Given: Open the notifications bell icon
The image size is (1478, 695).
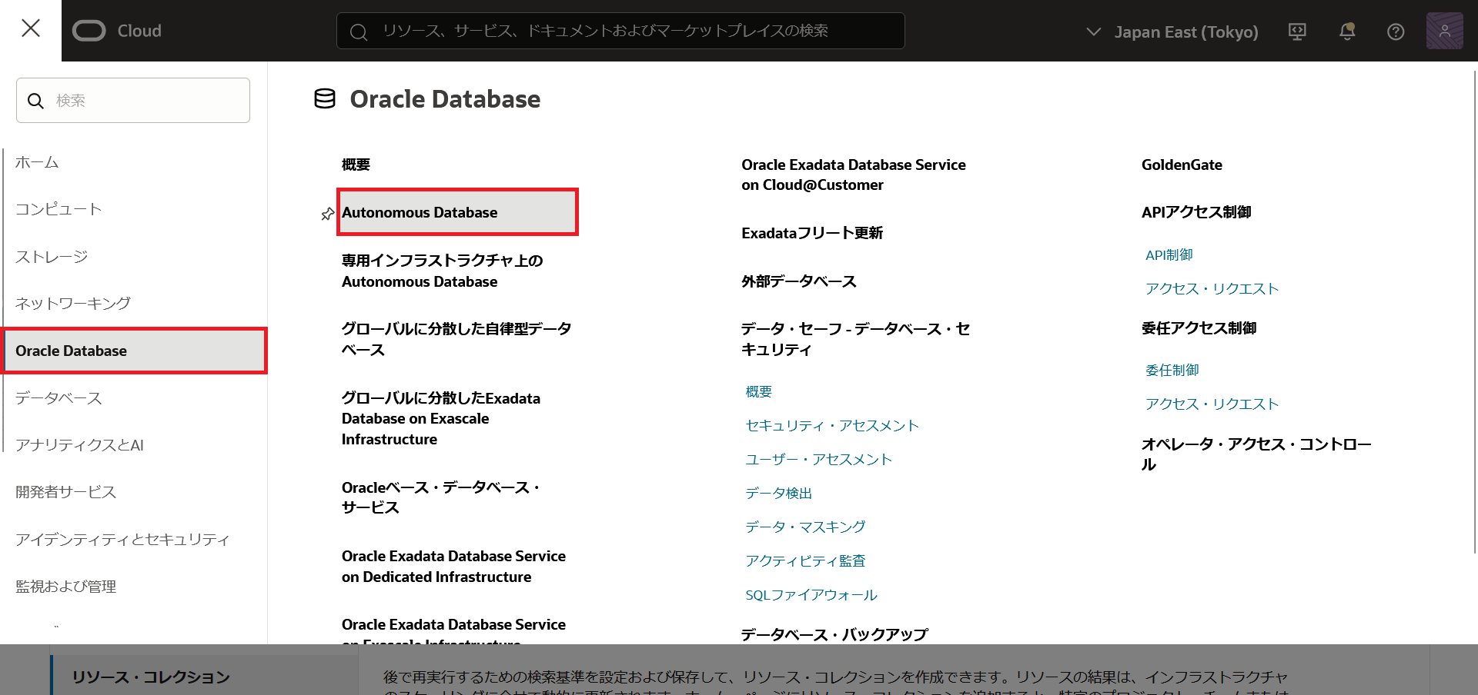Looking at the screenshot, I should pos(1346,32).
